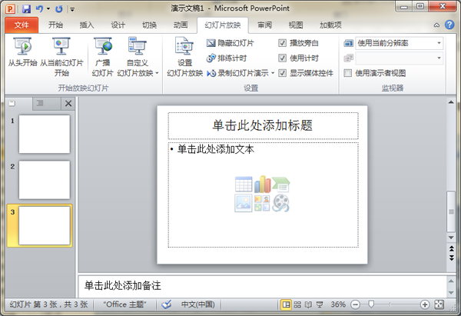Screen dimensions: 461x316
Task: Switch to Insert tab (插入)
Action: point(87,25)
